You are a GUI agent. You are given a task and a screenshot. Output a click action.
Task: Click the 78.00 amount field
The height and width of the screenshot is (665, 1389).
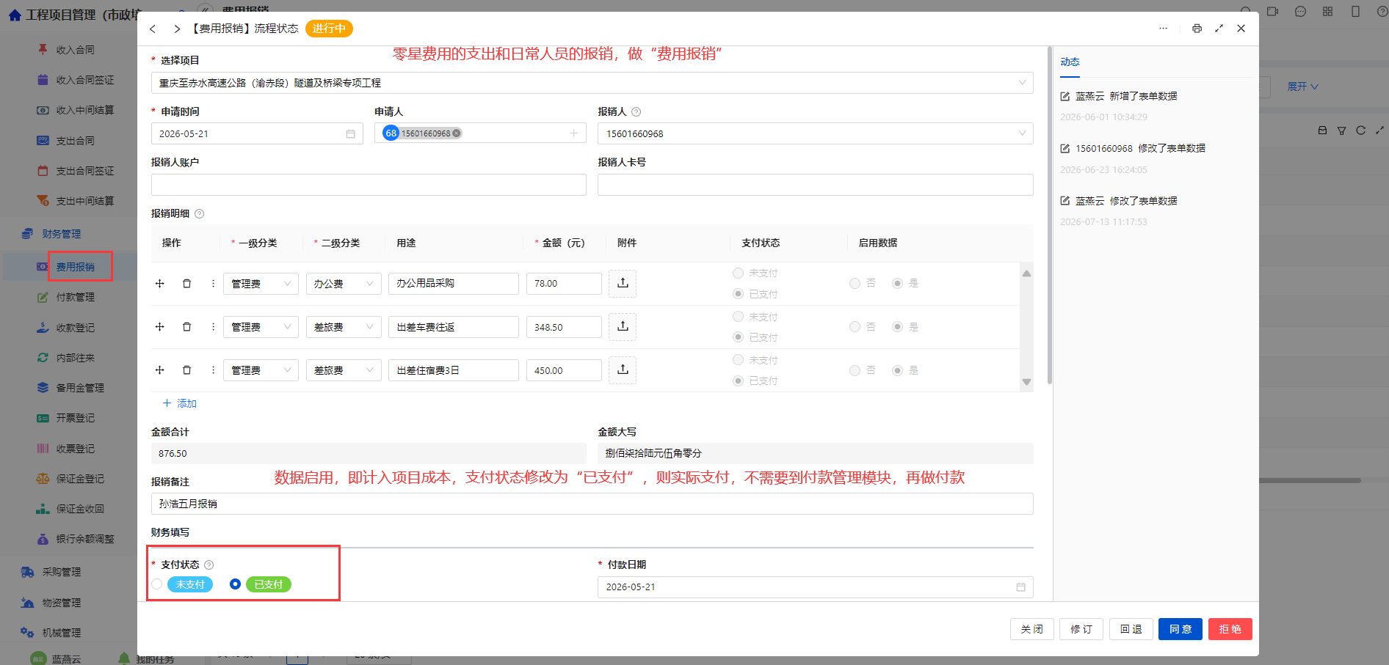[564, 284]
